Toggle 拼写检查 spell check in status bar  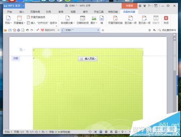[64, 132]
